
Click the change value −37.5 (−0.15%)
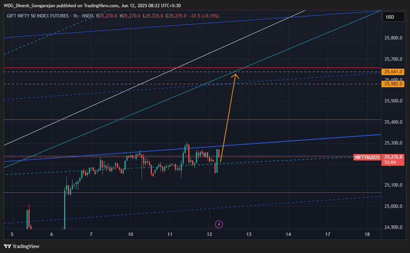point(204,16)
